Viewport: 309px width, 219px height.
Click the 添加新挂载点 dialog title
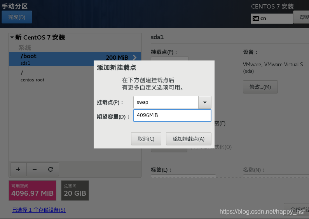coord(117,67)
